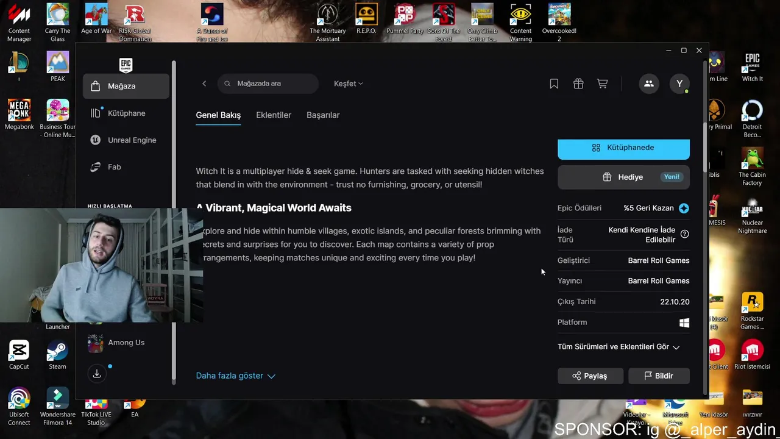Screen dimensions: 780x439
Task: Open the wishlist bookmark icon
Action: point(554,84)
